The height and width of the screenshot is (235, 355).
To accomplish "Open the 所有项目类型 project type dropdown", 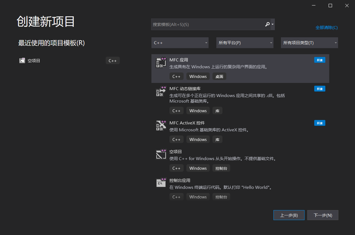I will click(x=309, y=43).
